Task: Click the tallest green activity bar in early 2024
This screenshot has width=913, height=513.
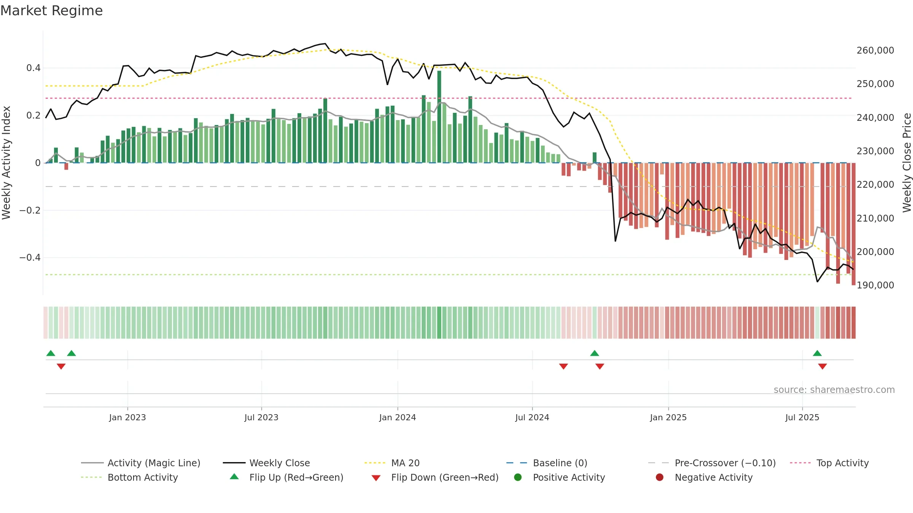Action: pos(439,117)
